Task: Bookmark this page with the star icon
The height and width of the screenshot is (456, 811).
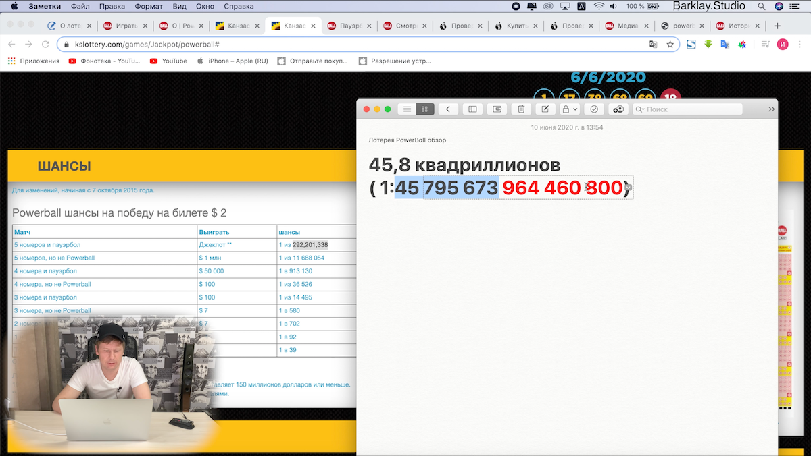Action: [x=670, y=44]
